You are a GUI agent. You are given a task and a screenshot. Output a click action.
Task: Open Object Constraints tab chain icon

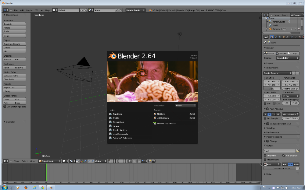288,37
